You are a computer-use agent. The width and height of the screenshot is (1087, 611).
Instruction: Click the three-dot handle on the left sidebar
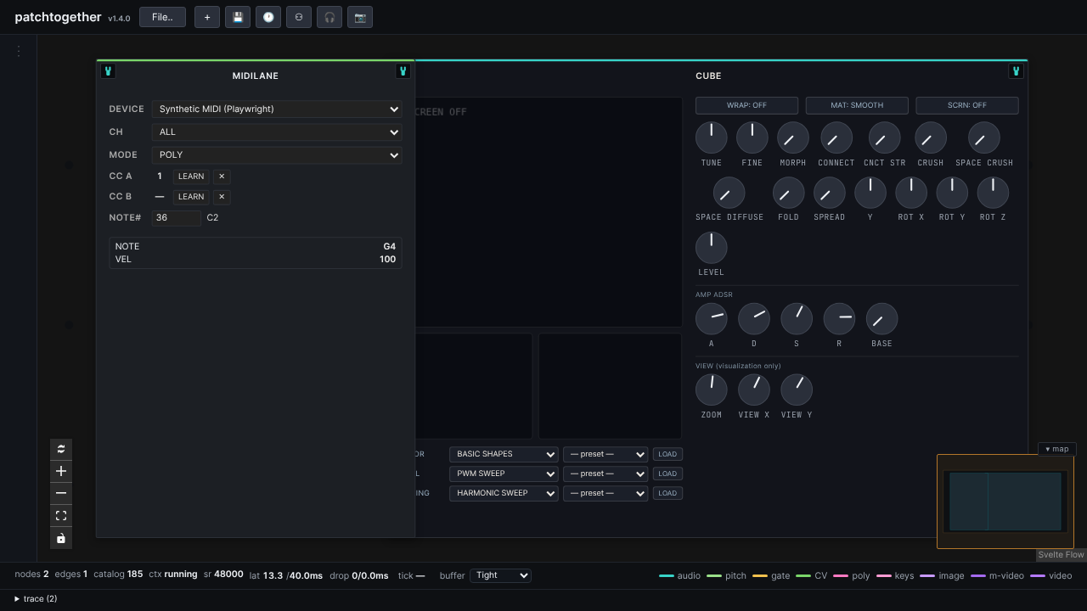[18, 51]
